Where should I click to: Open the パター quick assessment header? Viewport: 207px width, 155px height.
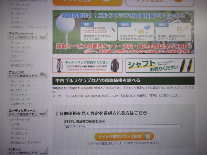(x=27, y=151)
